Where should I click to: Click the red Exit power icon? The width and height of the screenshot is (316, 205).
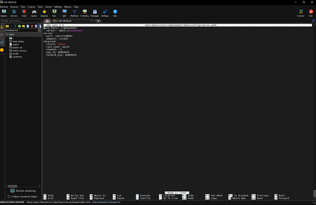point(311,13)
